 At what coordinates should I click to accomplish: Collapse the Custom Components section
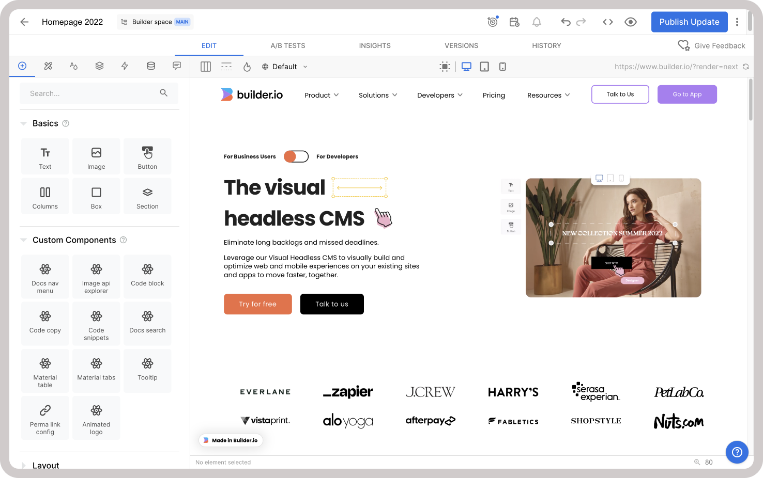point(23,240)
